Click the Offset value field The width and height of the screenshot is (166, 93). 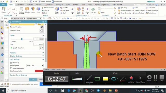38,39
